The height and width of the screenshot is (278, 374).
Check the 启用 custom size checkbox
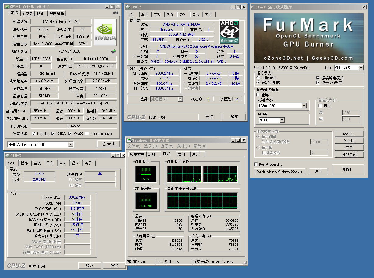point(320,106)
